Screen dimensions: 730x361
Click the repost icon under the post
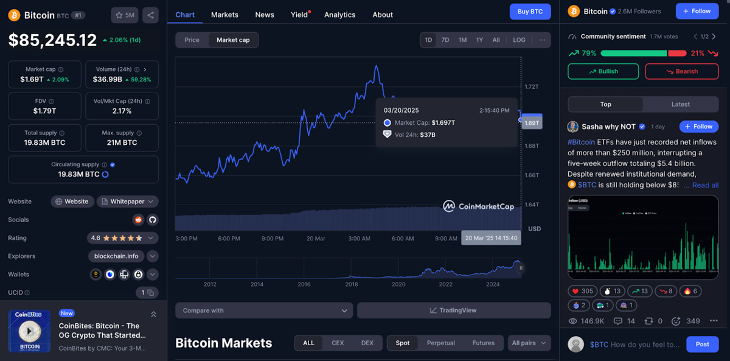coord(648,321)
